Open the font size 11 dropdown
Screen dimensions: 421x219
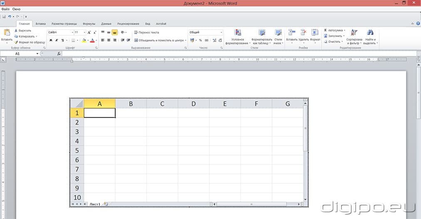coord(84,32)
